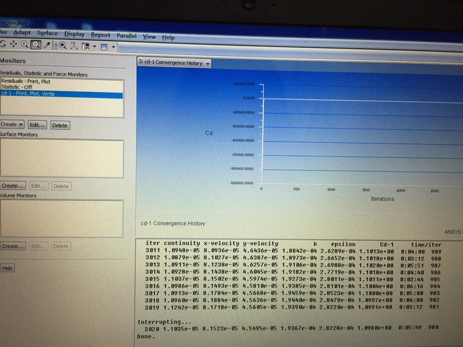Open the Surface menu
This screenshot has width=463, height=347.
47,33
